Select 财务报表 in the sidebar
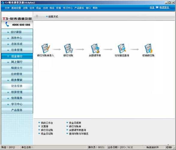This screenshot has height=150, width=176. click(x=17, y=86)
